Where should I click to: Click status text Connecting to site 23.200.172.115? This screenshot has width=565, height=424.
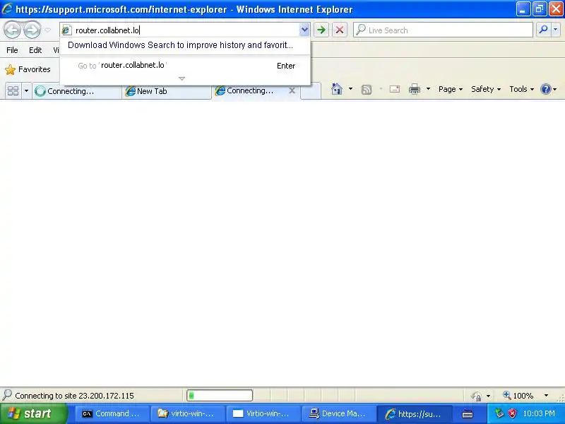click(74, 396)
